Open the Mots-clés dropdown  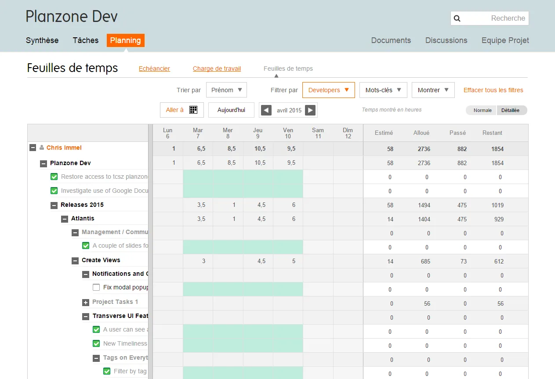(x=383, y=90)
